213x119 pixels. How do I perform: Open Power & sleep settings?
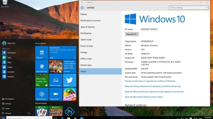pos(100,46)
